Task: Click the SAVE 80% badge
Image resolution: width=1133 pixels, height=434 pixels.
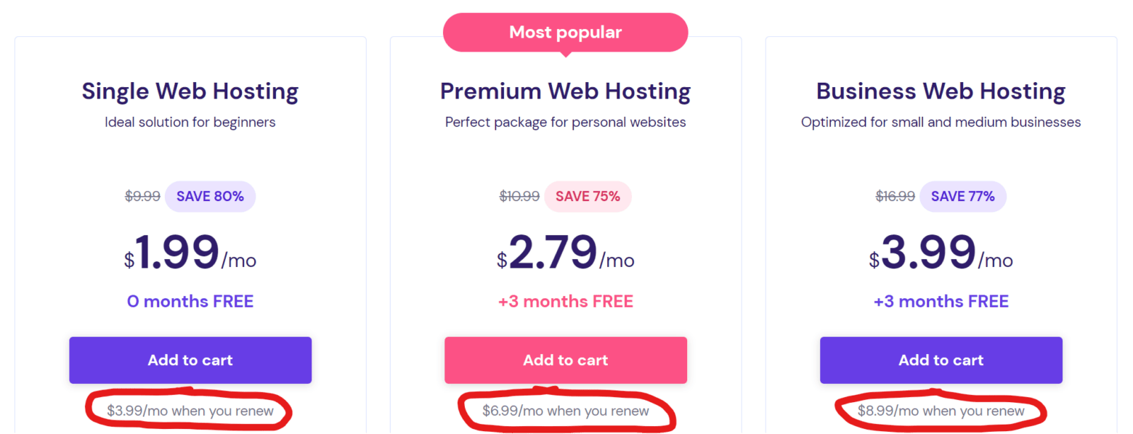Action: [210, 196]
